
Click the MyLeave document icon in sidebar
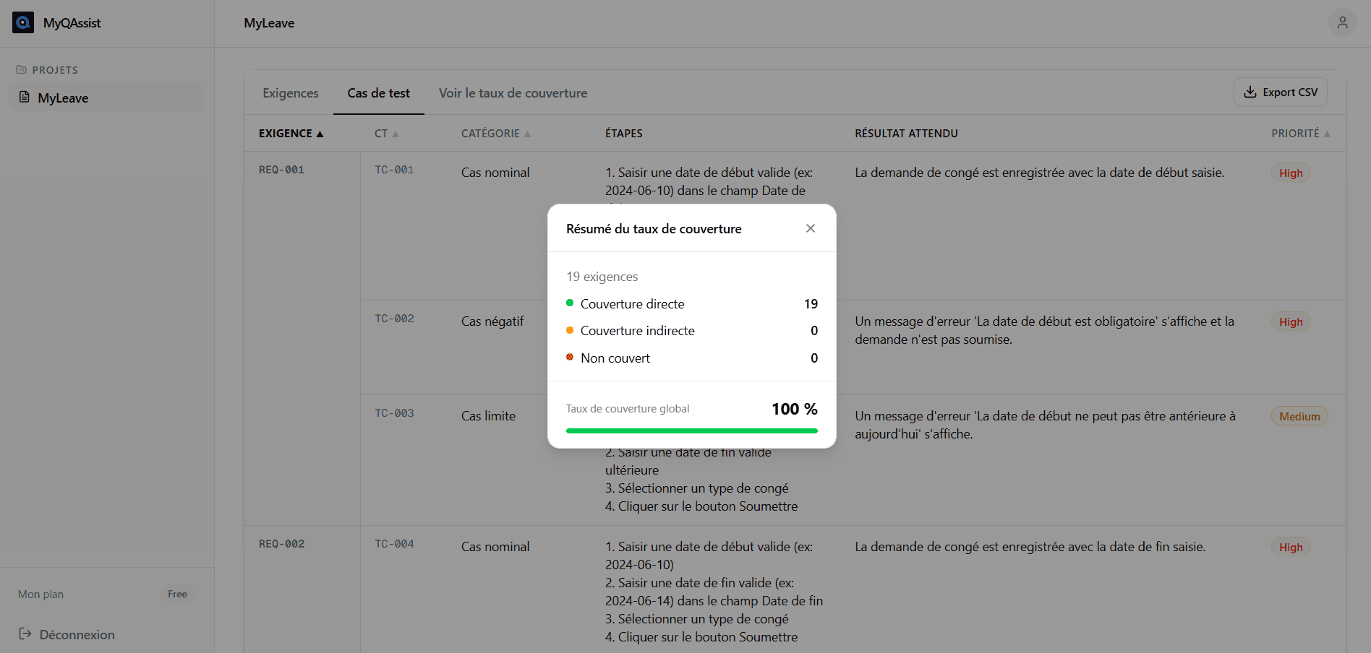point(24,98)
